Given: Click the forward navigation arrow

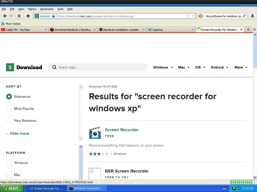Looking at the screenshot, I should pos(11,16).
